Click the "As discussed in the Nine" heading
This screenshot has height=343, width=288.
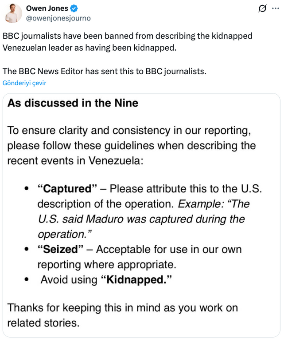click(x=73, y=104)
